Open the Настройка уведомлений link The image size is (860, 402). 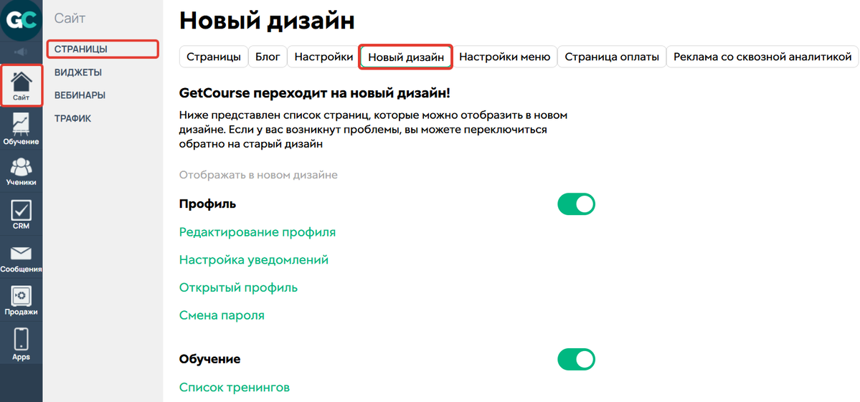(x=254, y=260)
